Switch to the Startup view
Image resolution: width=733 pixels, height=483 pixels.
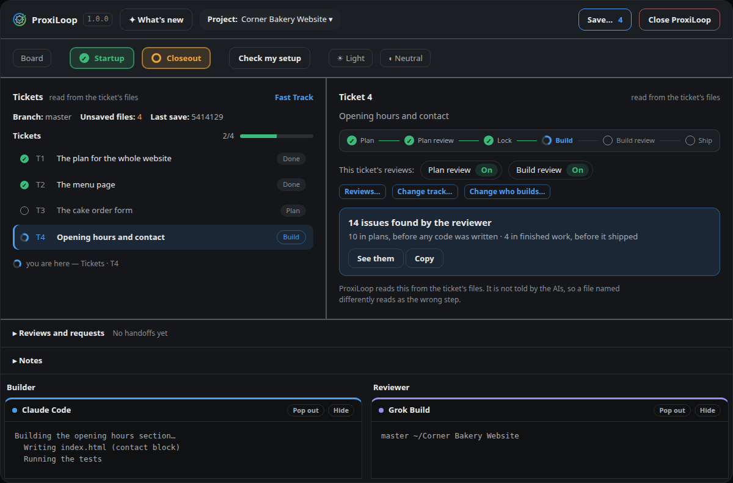[x=102, y=59]
